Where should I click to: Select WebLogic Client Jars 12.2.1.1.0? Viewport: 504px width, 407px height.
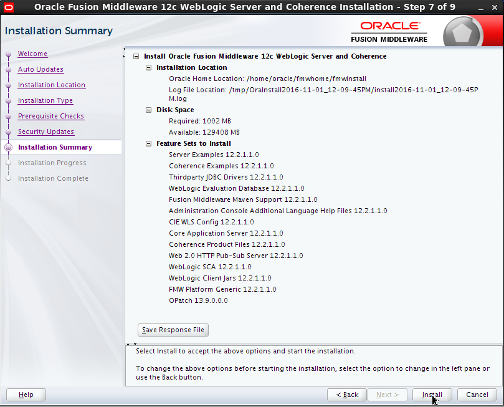coord(220,279)
